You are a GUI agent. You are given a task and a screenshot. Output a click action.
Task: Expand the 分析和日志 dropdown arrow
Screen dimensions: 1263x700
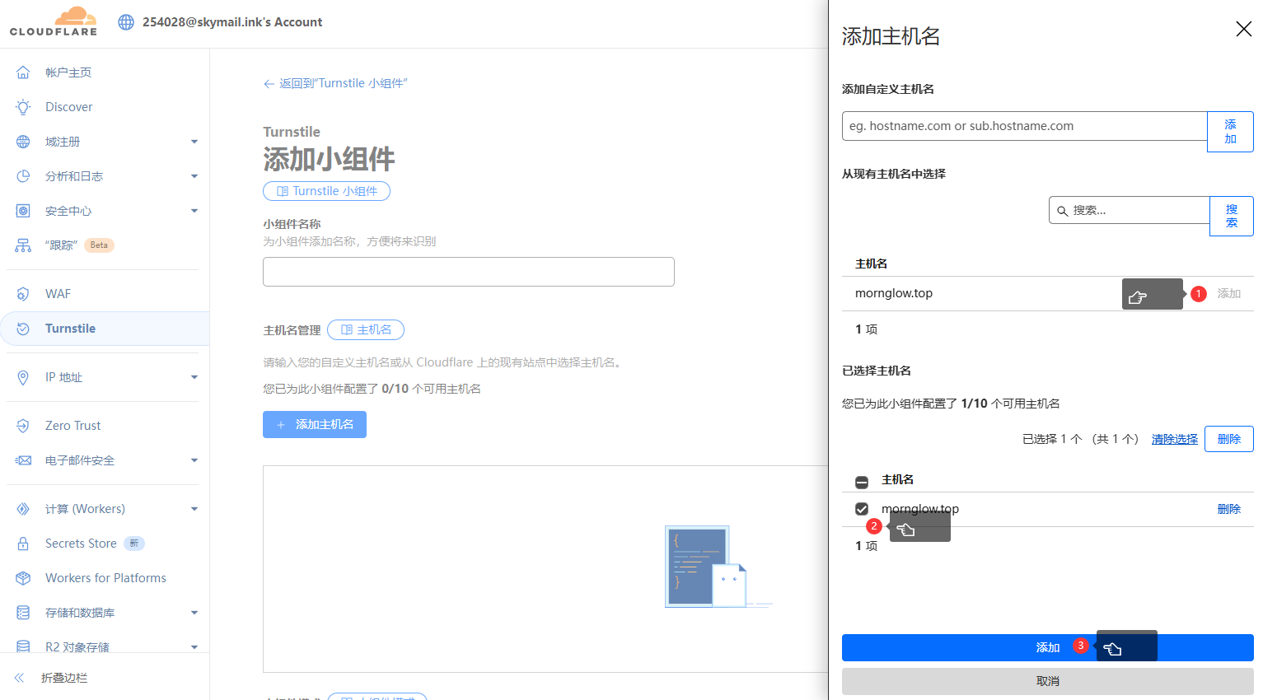click(x=194, y=176)
